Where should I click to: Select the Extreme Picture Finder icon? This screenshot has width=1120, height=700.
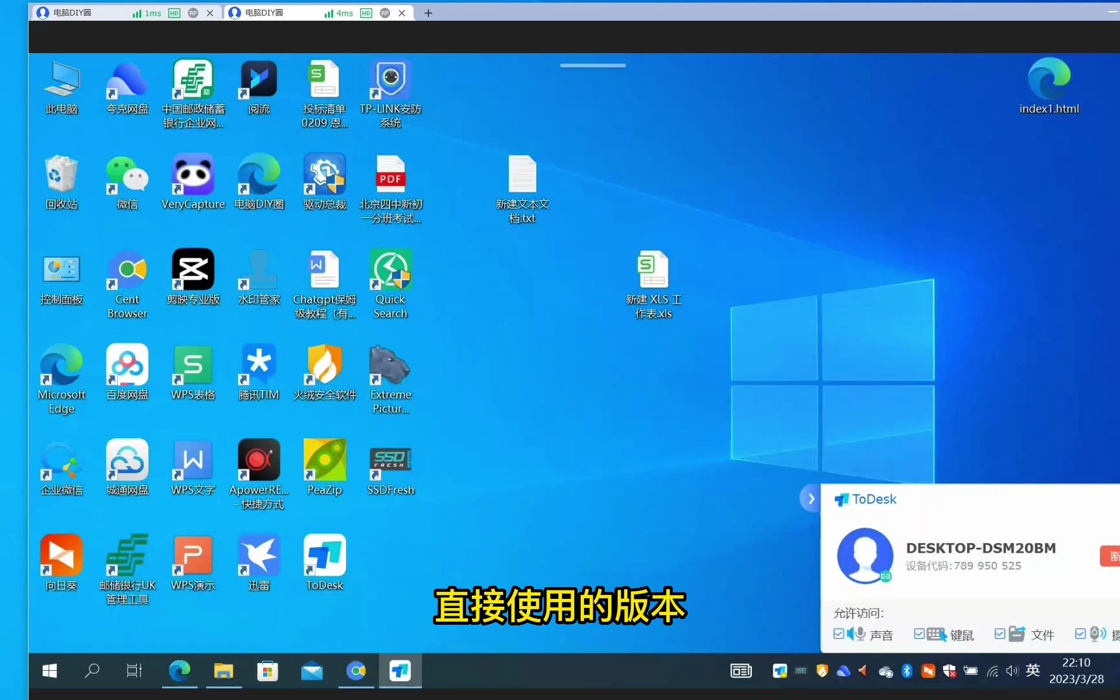point(390,380)
